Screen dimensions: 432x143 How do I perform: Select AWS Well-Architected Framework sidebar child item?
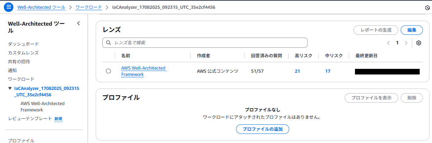pos(43,106)
